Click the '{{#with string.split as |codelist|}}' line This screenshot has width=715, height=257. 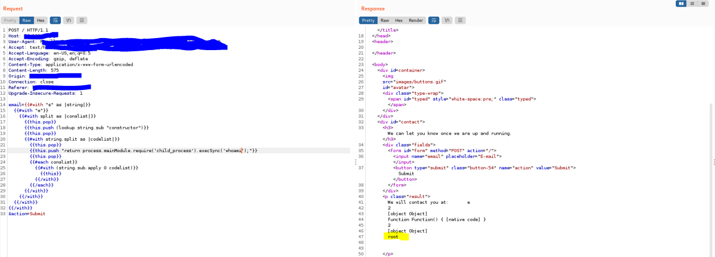tap(72, 139)
